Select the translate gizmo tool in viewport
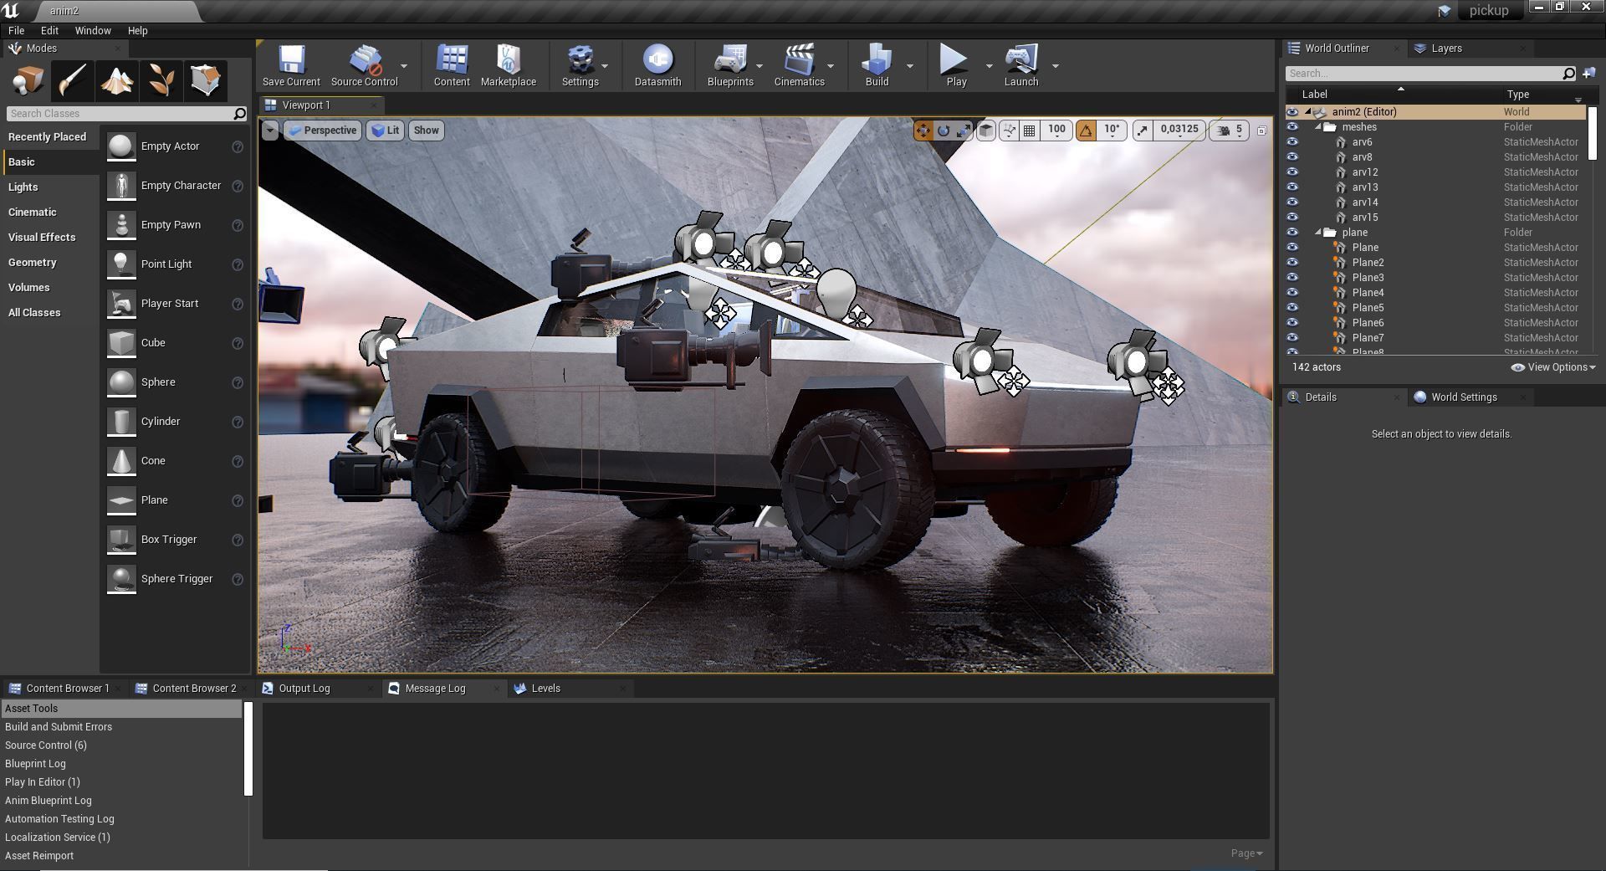 923,131
